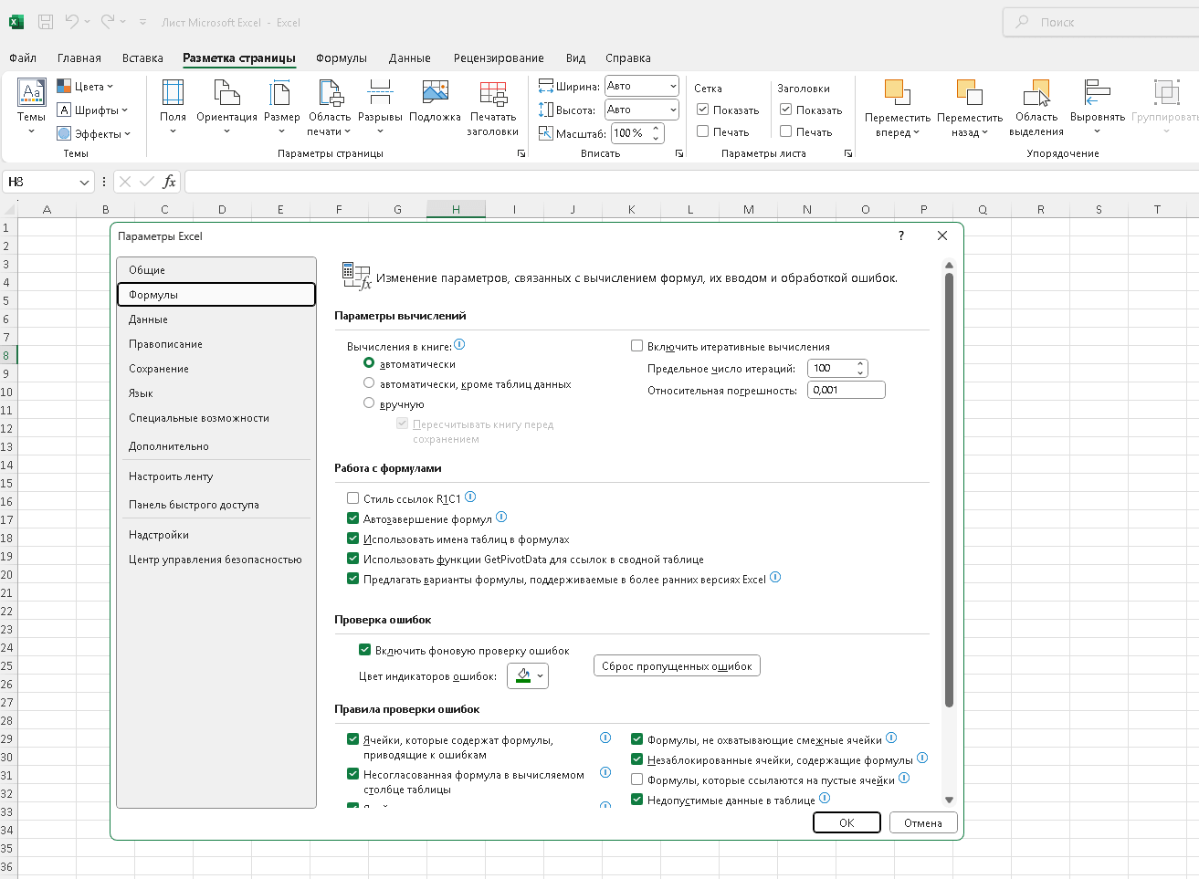Screen dimensions: 1199x879
Task: Open Page Setup dialog launcher
Action: coord(521,153)
